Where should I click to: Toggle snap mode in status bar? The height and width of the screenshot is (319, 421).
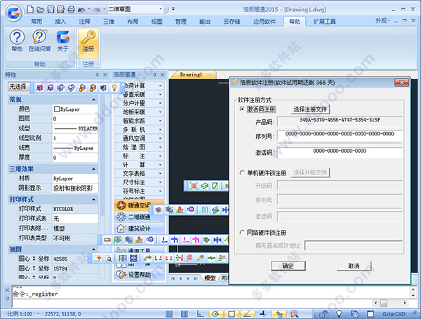tap(169, 313)
